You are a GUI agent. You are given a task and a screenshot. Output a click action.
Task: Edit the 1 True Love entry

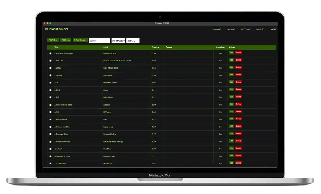[x=231, y=60]
